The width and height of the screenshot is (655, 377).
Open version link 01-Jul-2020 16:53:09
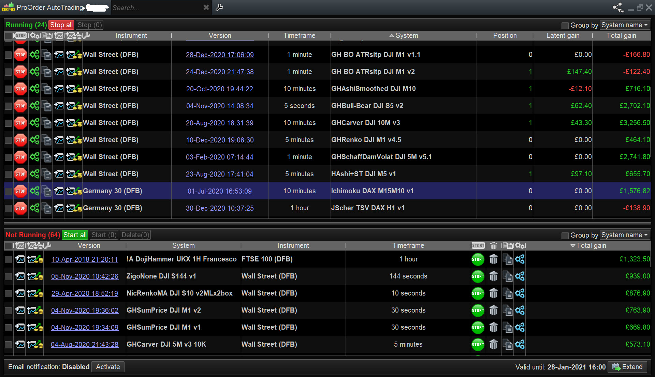pos(219,191)
